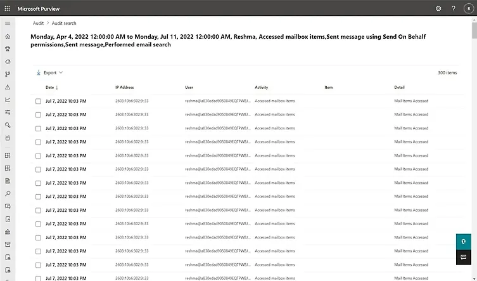Click the Date column header
This screenshot has height=281, width=477.
click(x=49, y=87)
